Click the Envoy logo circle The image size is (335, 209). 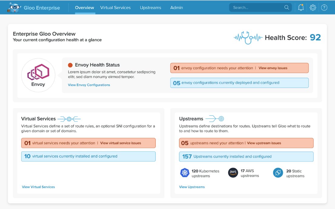click(38, 75)
